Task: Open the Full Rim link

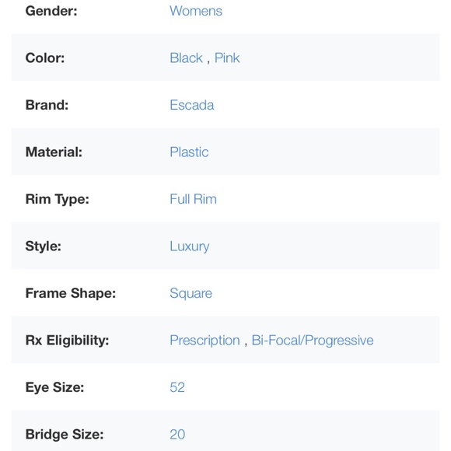Action: (193, 199)
